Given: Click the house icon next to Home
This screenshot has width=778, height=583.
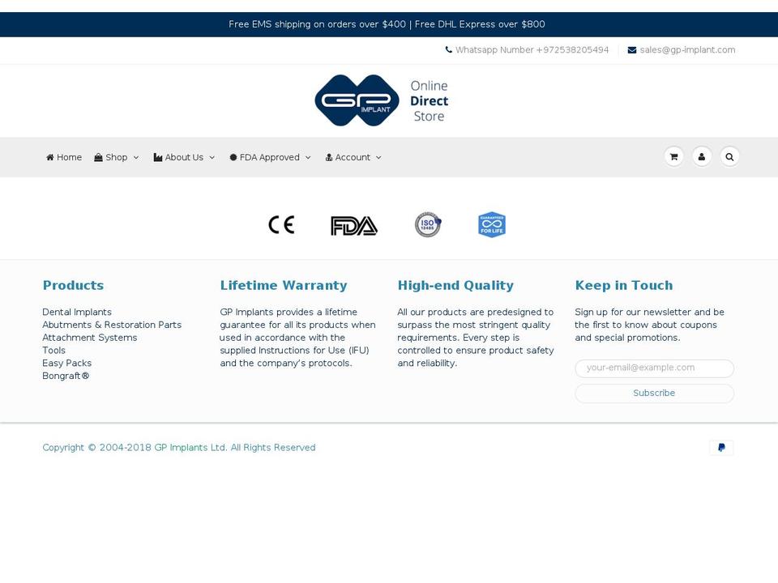Looking at the screenshot, I should [x=50, y=157].
